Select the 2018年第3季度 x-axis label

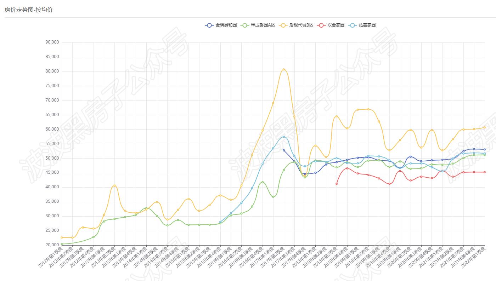326,257
